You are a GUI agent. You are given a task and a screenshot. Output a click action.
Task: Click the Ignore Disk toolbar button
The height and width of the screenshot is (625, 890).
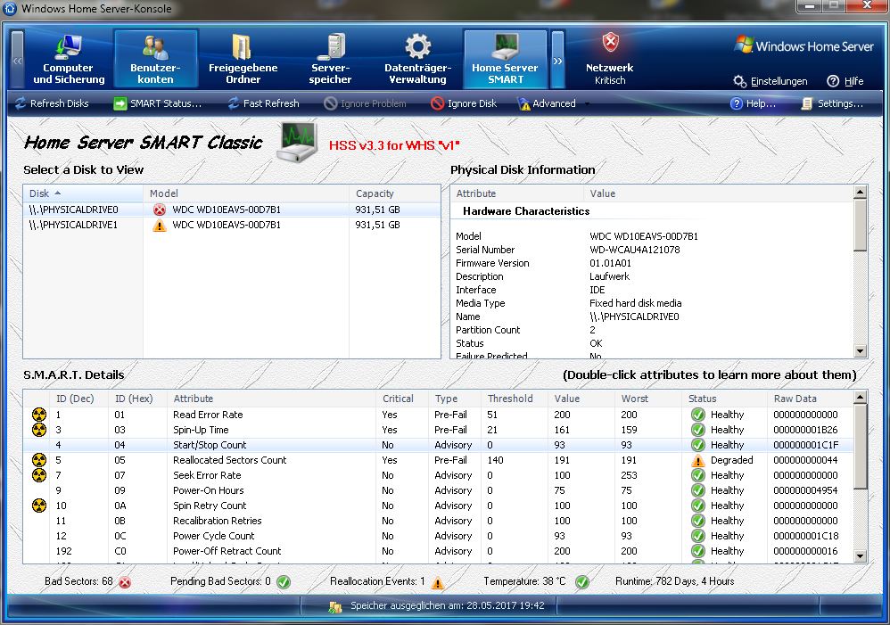[x=464, y=103]
